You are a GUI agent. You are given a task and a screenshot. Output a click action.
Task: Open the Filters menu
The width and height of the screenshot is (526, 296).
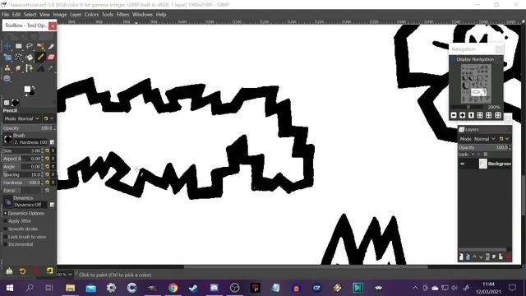click(122, 15)
